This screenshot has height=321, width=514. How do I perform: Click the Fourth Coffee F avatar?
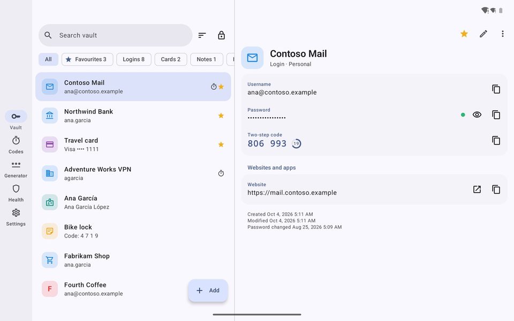pos(49,289)
